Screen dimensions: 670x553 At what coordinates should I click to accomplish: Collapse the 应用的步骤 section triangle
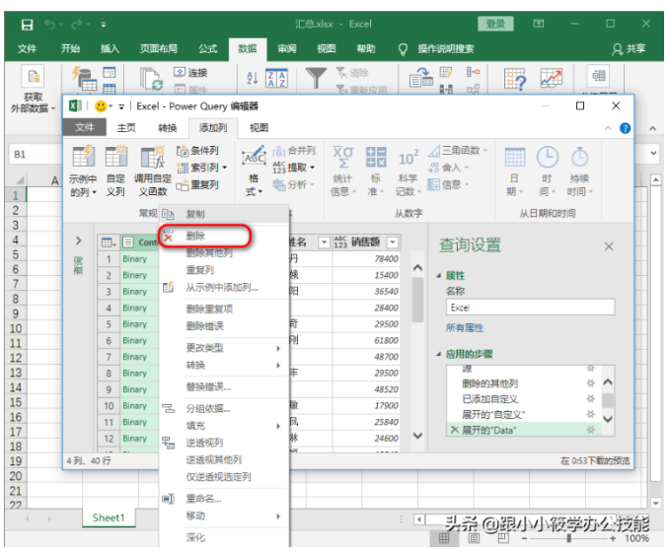click(x=438, y=354)
